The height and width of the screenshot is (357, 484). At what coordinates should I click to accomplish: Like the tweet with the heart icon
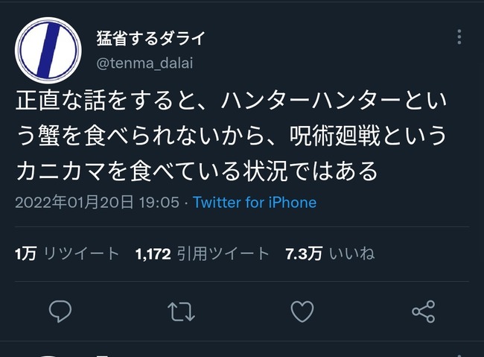302,312
